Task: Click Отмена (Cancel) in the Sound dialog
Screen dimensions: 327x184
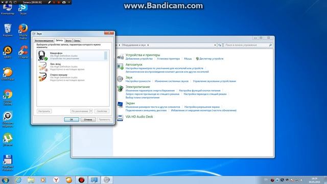Action: [88, 120]
